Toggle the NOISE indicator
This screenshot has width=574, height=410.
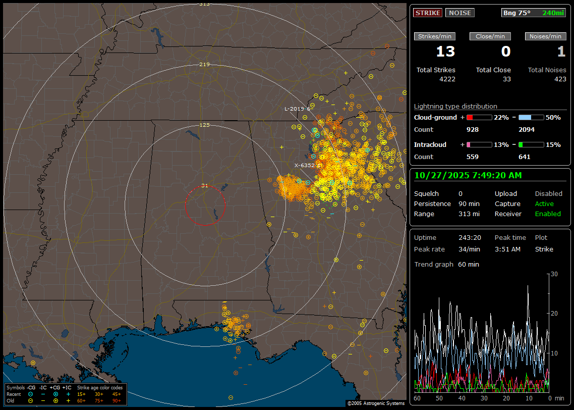[460, 13]
